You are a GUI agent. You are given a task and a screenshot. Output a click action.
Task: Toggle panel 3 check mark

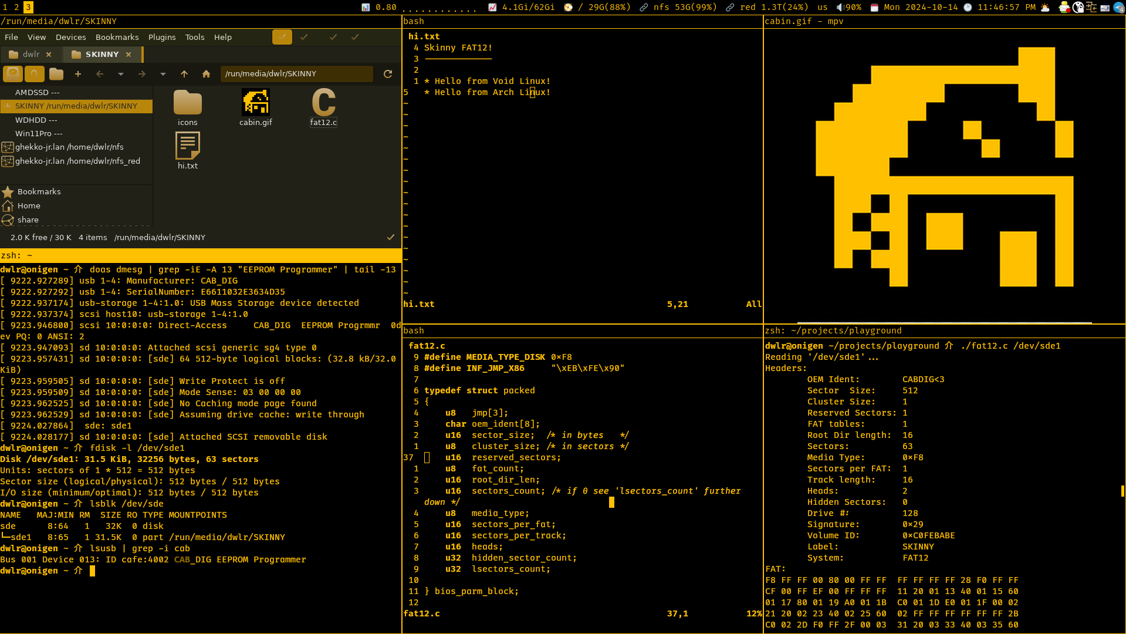click(333, 37)
